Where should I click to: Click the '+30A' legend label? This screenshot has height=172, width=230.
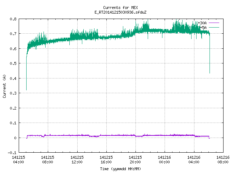(x=202, y=23)
